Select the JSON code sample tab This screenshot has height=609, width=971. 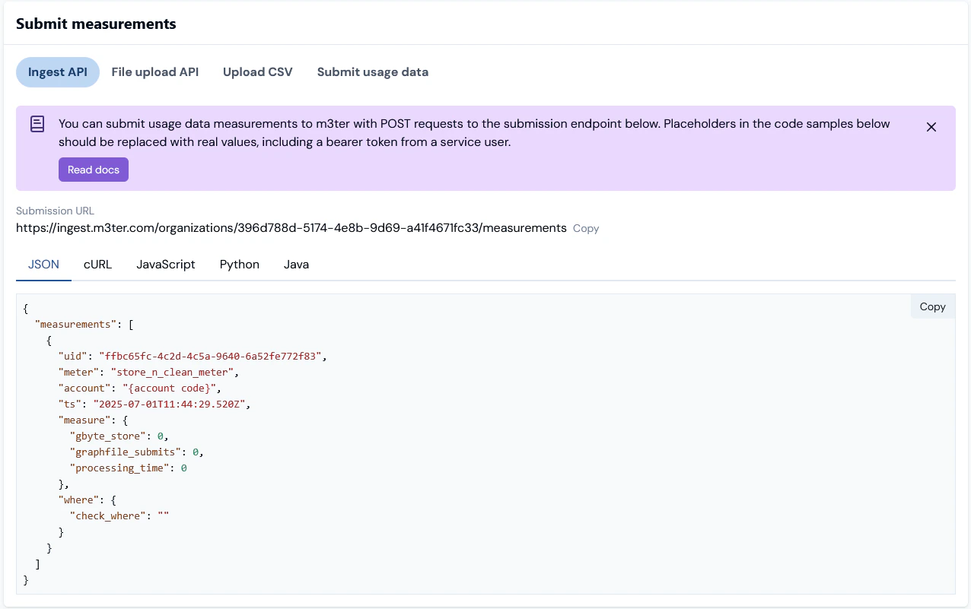point(43,265)
